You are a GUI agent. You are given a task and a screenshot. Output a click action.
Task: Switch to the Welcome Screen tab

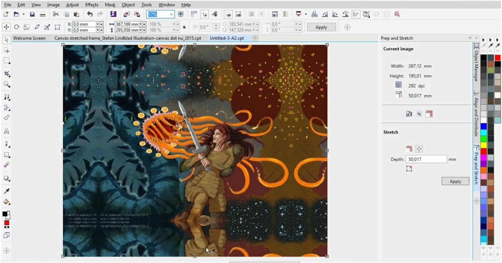click(x=29, y=38)
